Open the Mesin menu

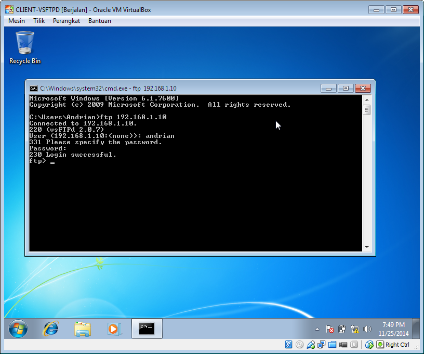17,21
